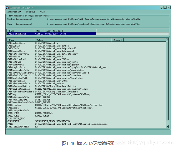This screenshot has height=149, width=177.
Task: Click the Global Environments storage path
Action: (x=94, y=19)
